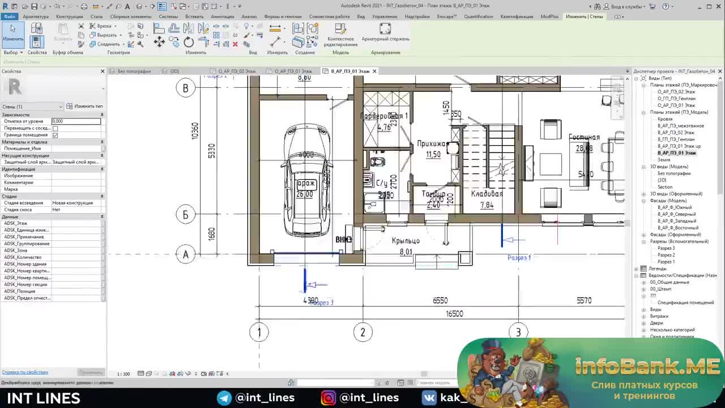Click the Move tool icon in ribbon
The image size is (725, 408).
pos(159,42)
